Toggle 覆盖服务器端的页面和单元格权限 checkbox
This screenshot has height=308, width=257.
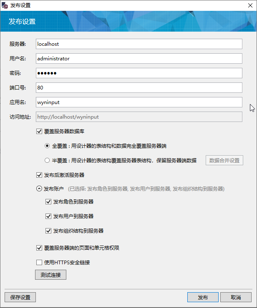point(40,248)
